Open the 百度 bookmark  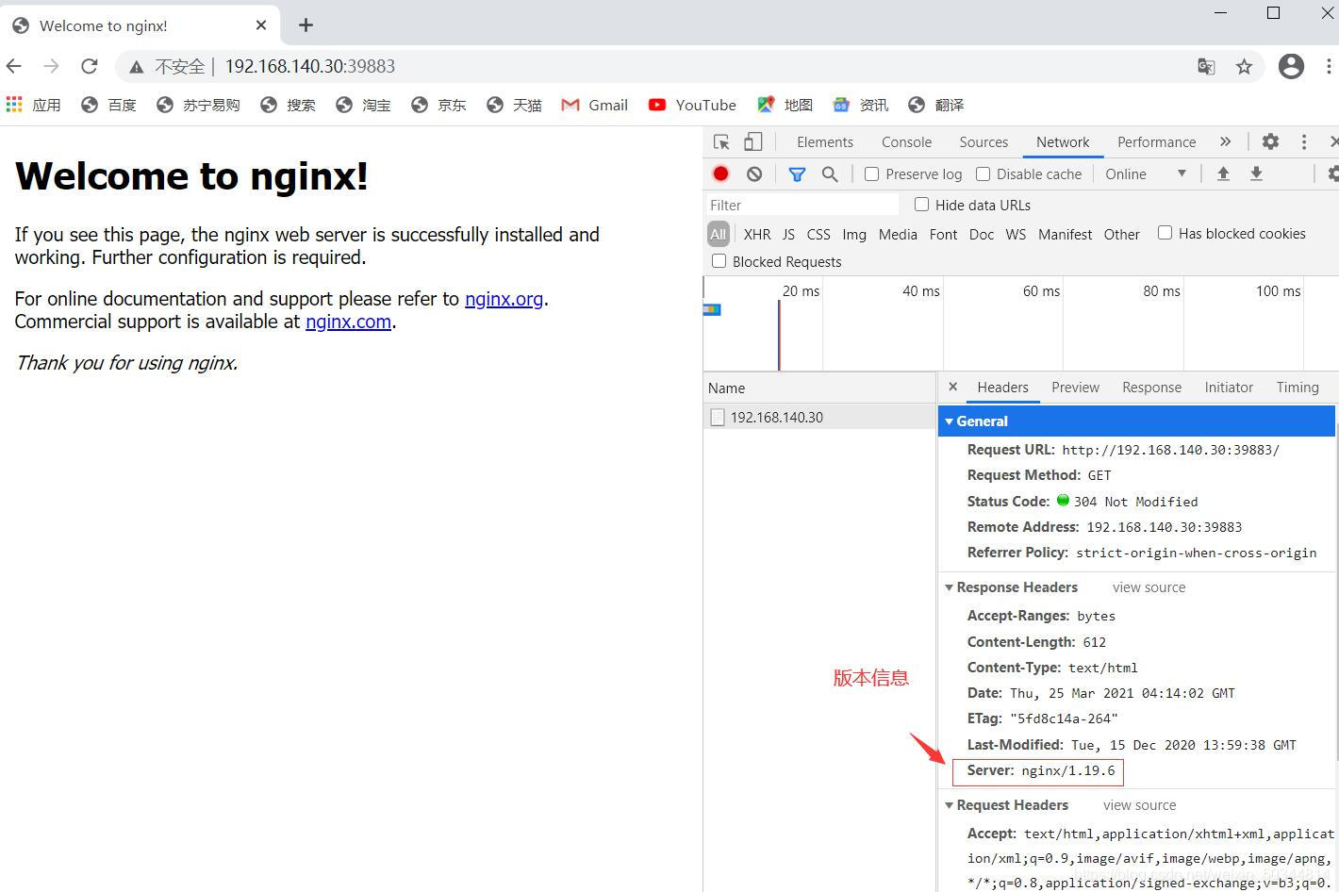click(x=108, y=105)
